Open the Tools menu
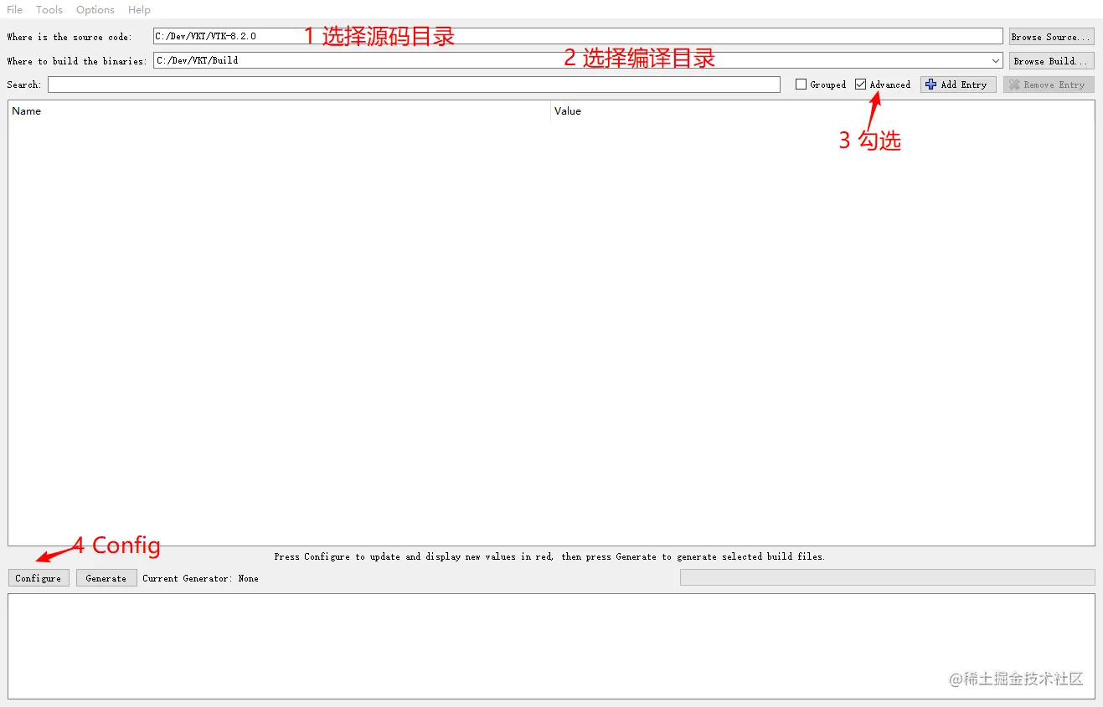Viewport: 1103px width, 707px height. click(x=49, y=9)
